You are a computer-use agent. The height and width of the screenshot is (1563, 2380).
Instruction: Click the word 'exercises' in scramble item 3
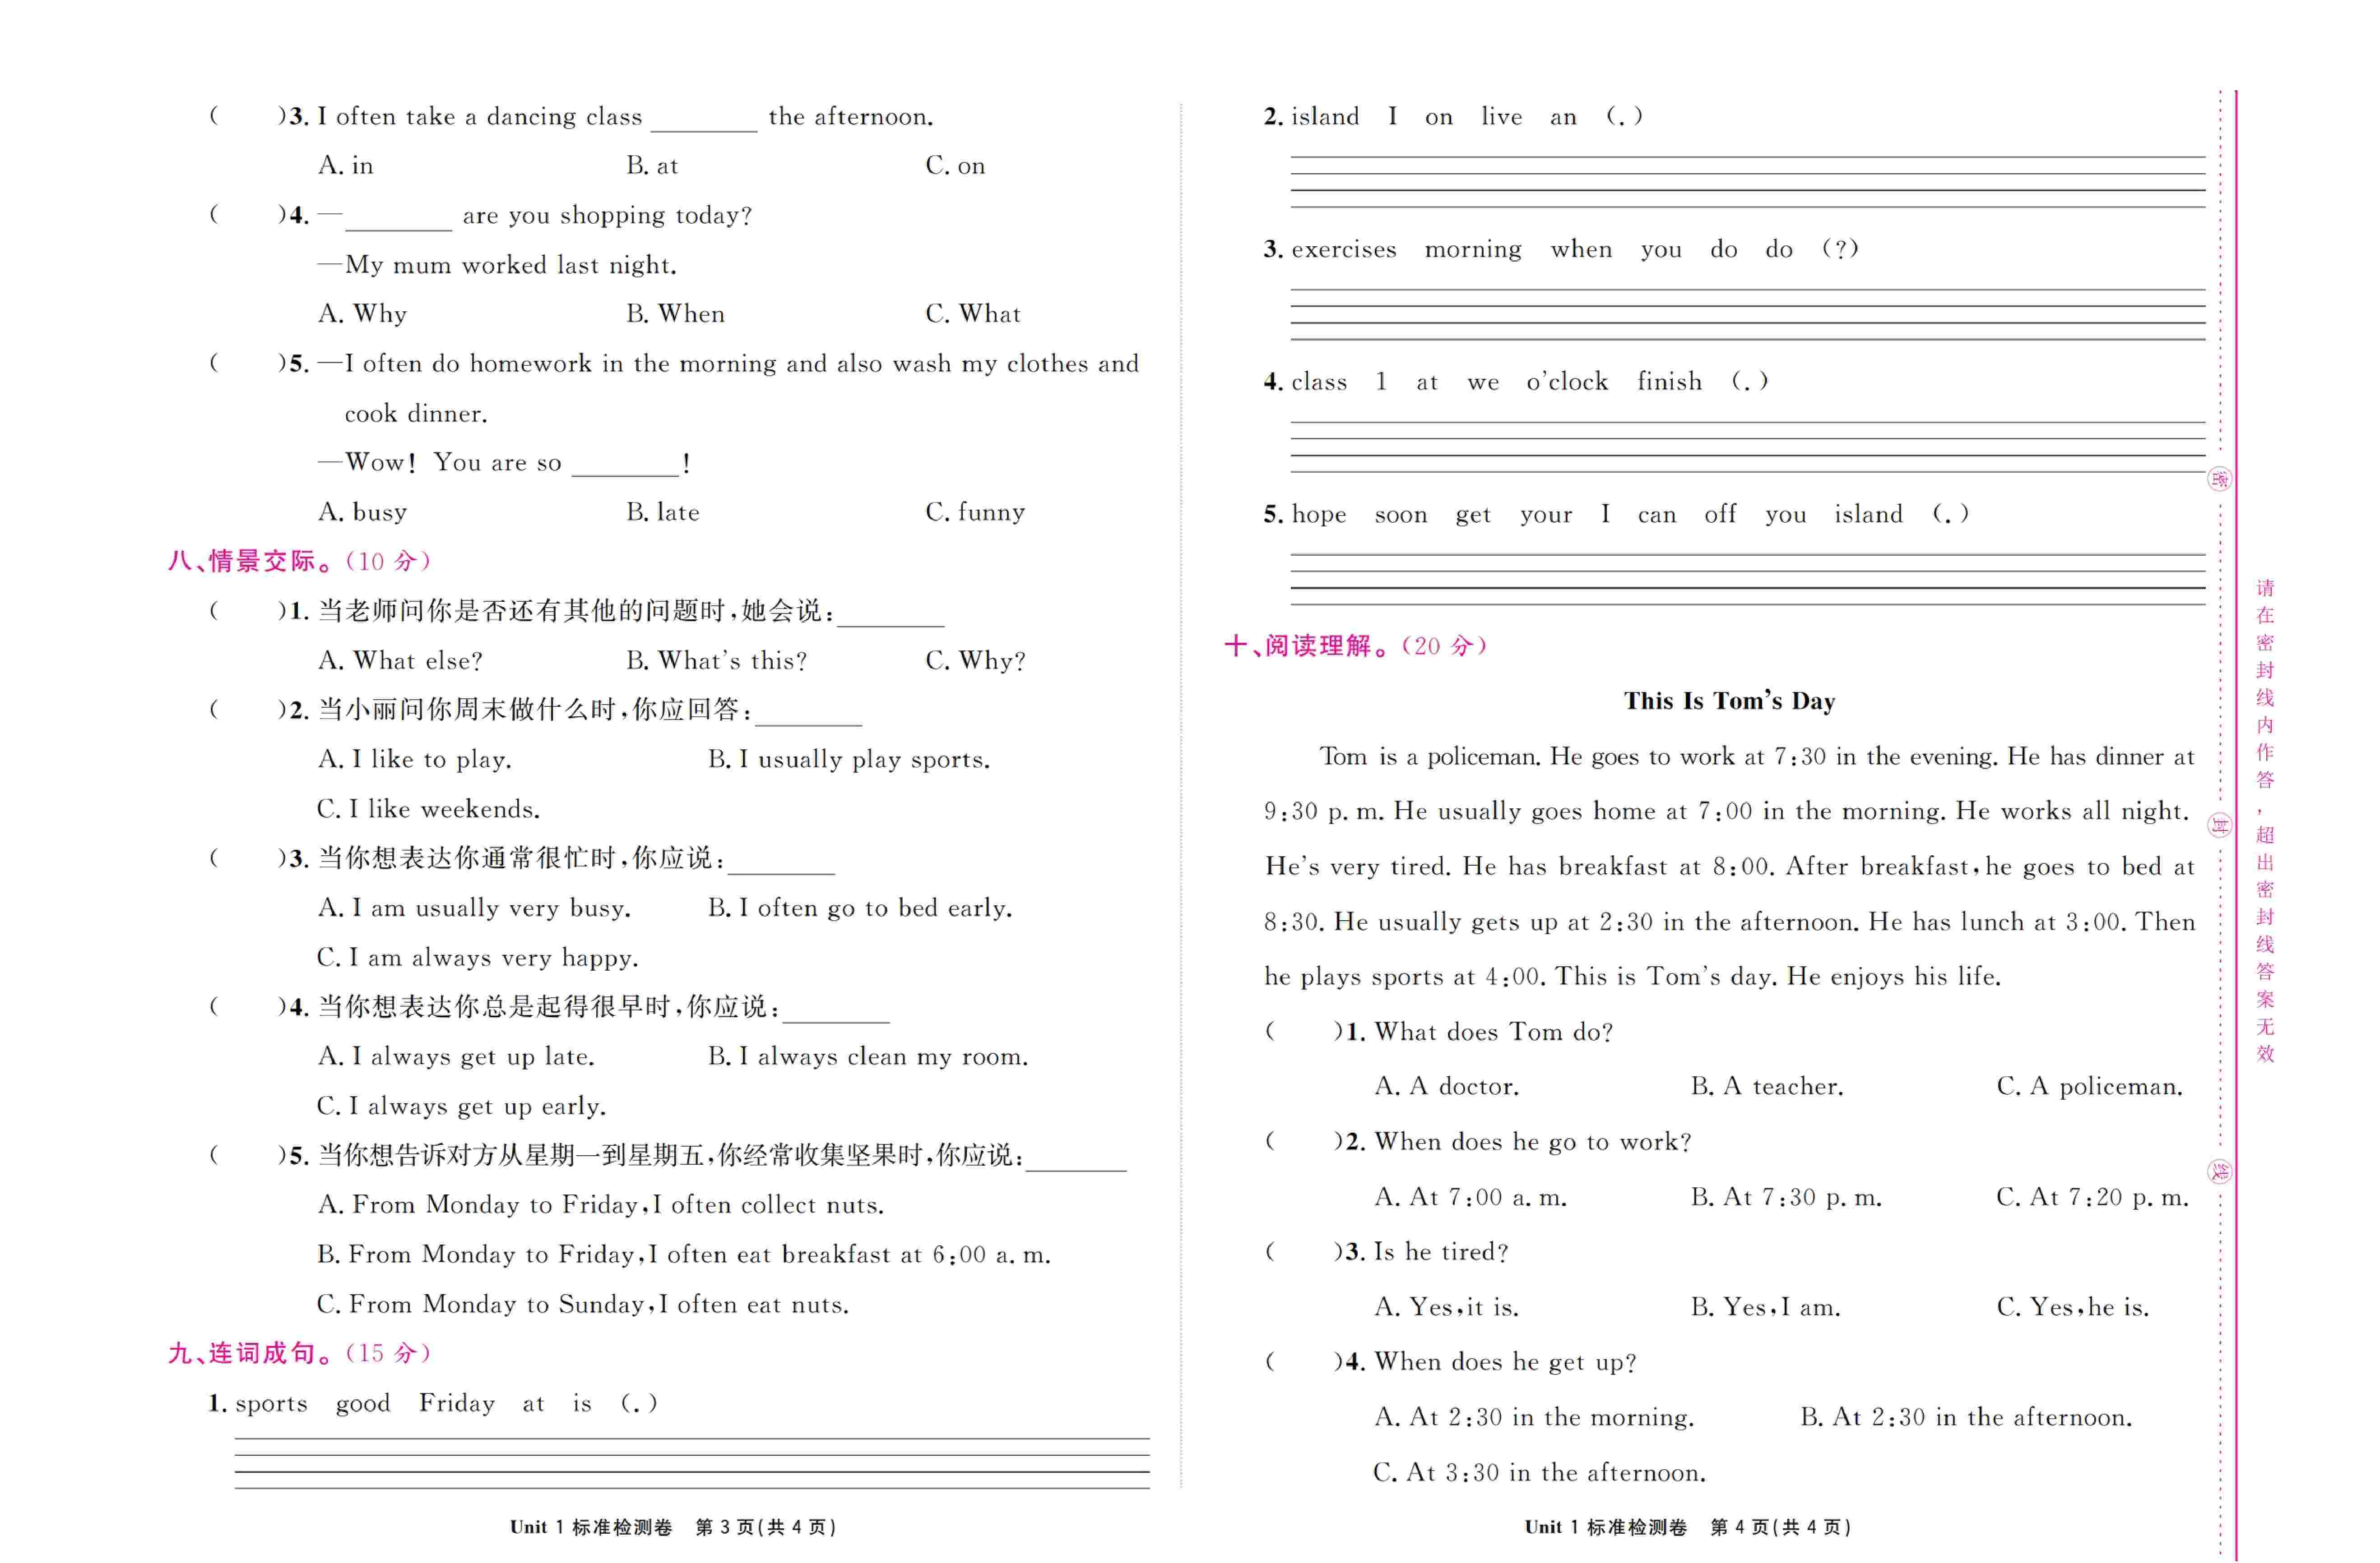(x=1344, y=249)
